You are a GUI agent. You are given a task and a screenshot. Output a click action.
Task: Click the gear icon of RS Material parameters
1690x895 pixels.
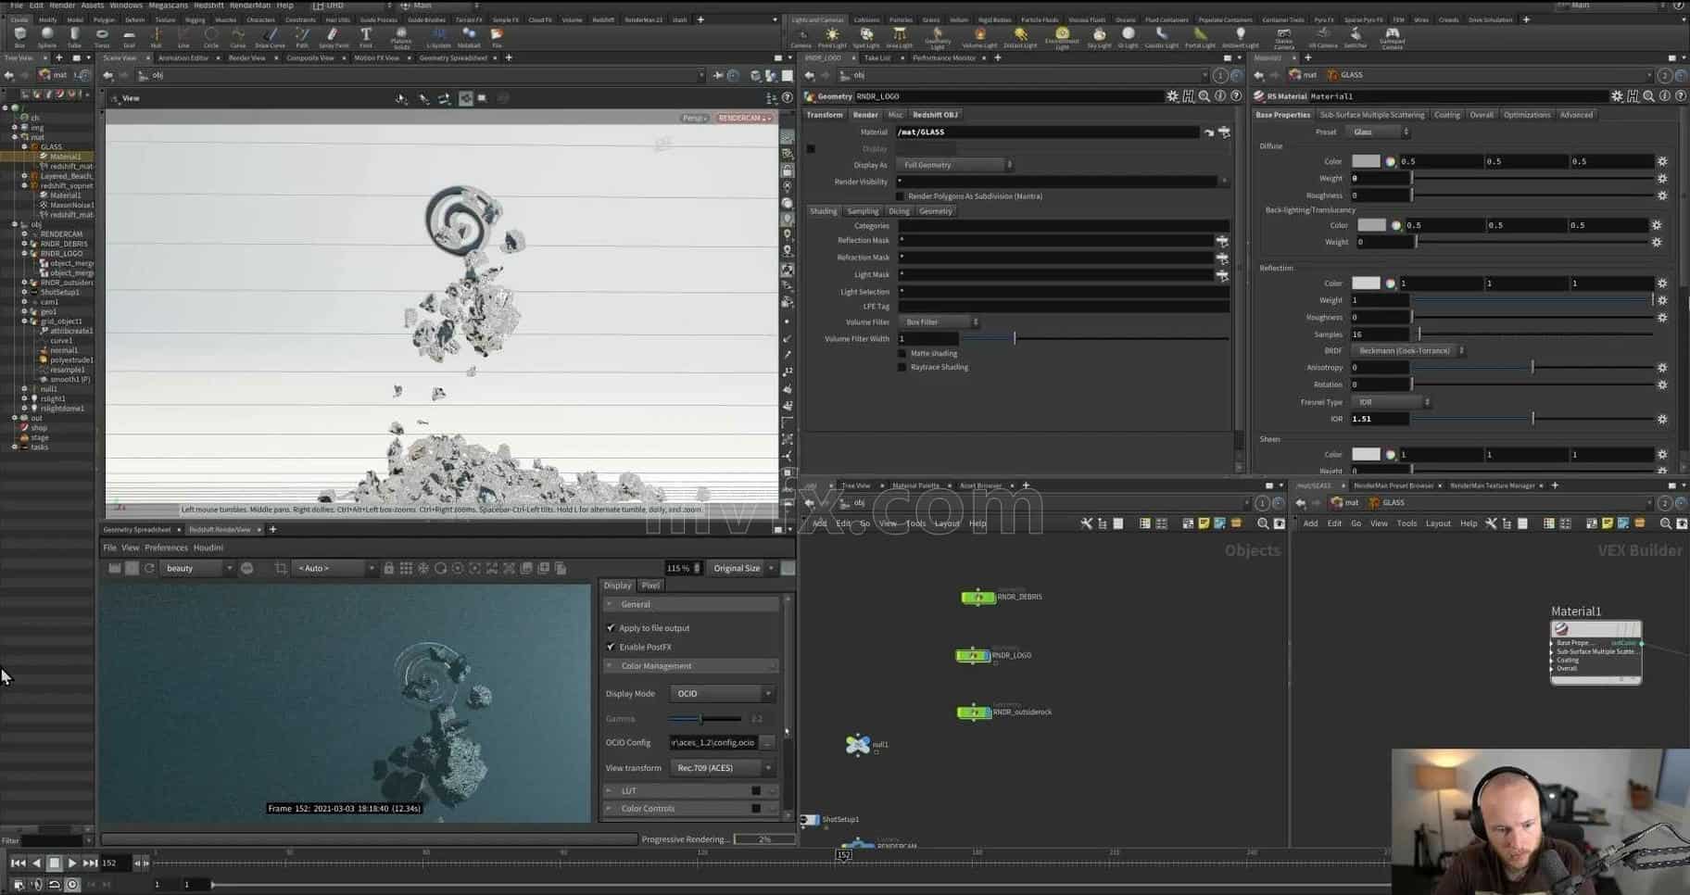[x=1617, y=96]
